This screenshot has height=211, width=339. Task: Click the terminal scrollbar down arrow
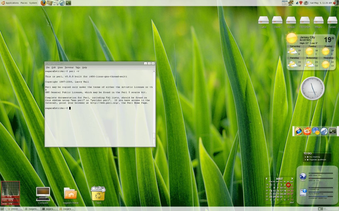154,145
